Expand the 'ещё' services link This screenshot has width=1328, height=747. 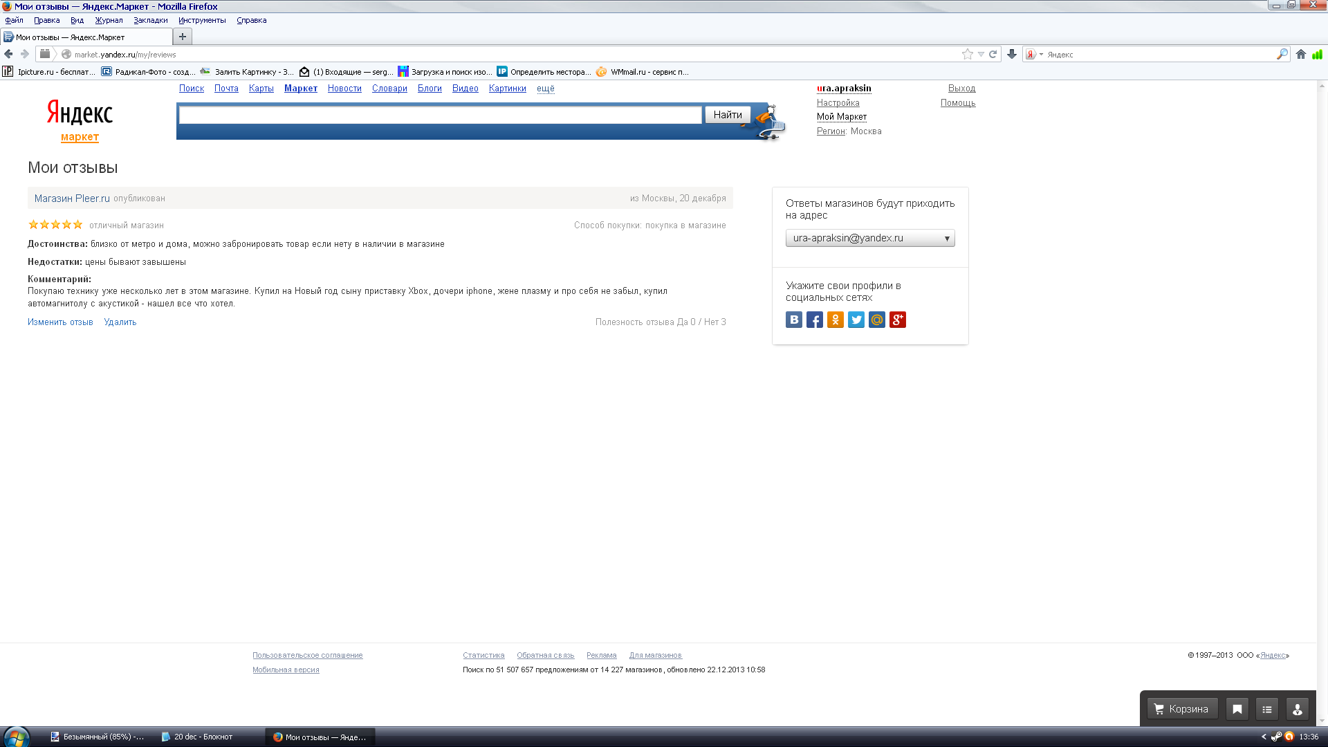tap(545, 89)
